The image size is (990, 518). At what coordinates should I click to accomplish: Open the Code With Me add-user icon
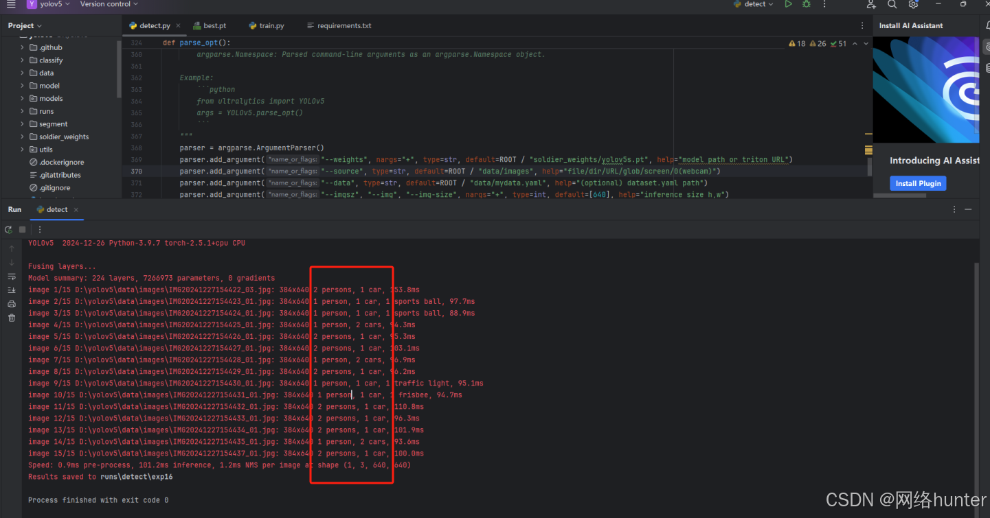[x=871, y=4]
